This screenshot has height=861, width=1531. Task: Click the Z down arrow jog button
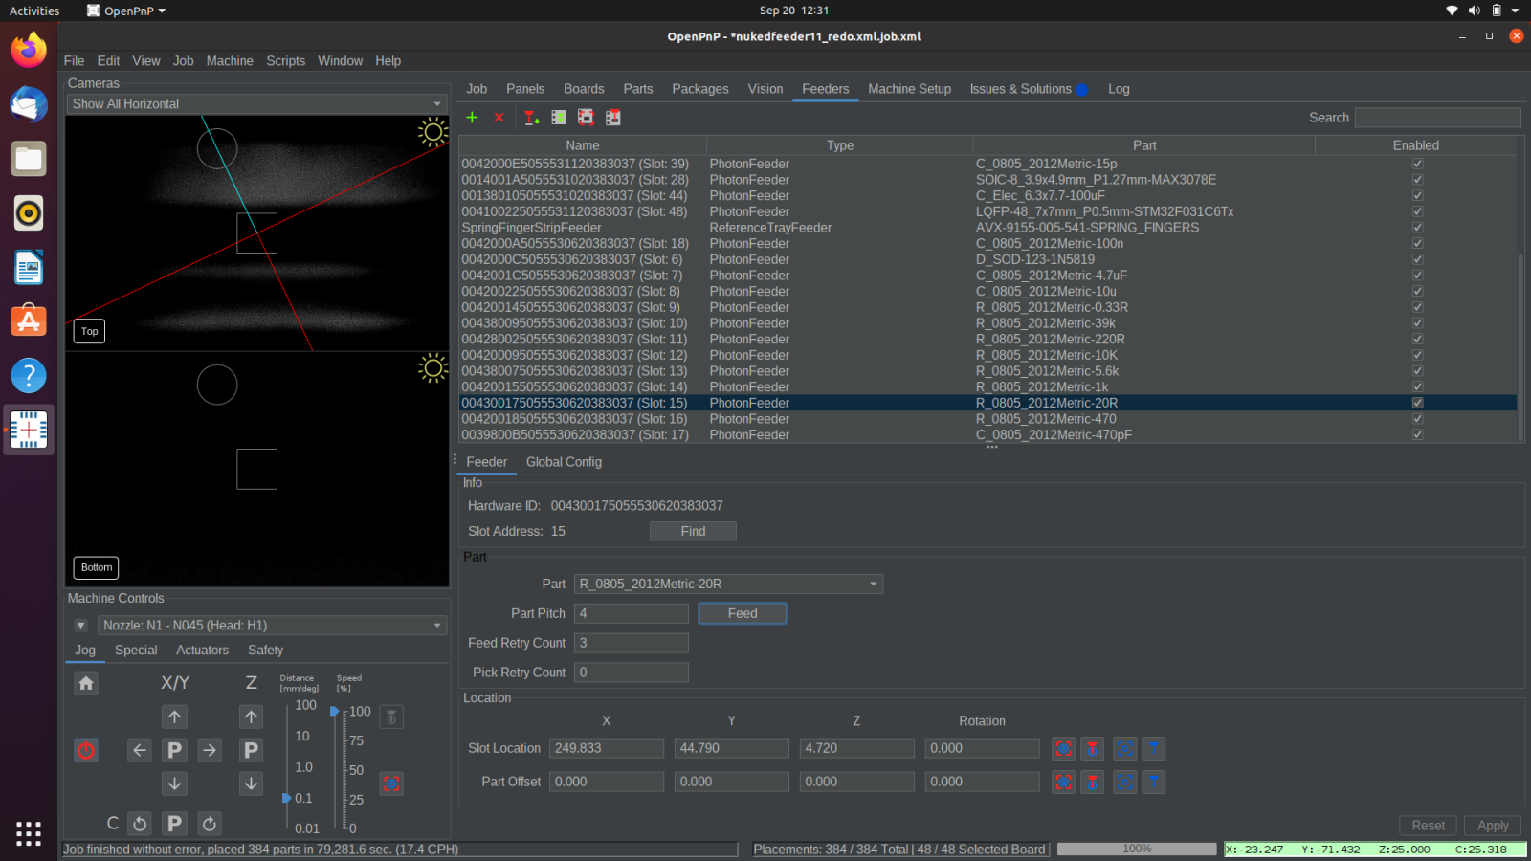tap(251, 784)
